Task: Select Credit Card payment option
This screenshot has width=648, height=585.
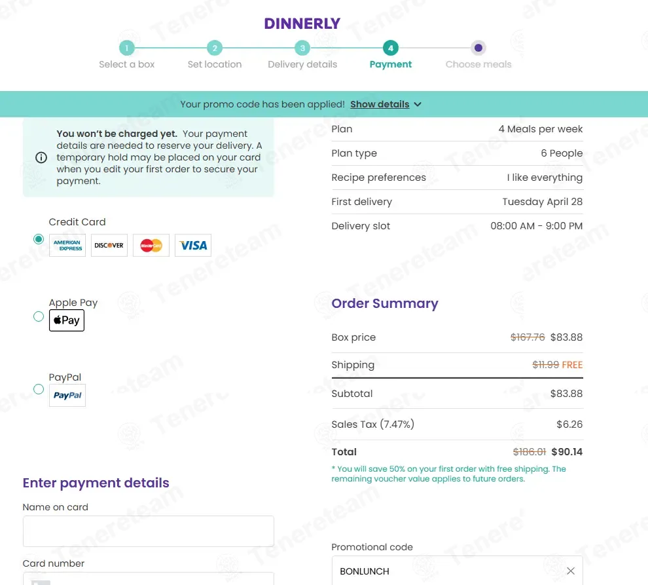Action: (39, 239)
